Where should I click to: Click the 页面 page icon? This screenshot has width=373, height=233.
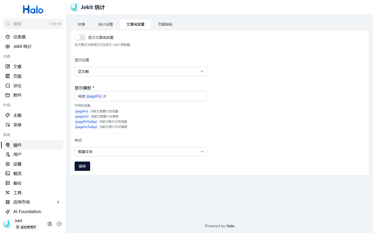[8, 76]
